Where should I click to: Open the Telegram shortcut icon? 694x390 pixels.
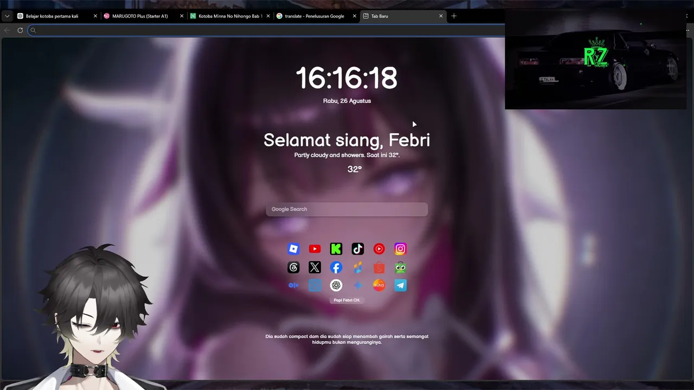pyautogui.click(x=401, y=285)
